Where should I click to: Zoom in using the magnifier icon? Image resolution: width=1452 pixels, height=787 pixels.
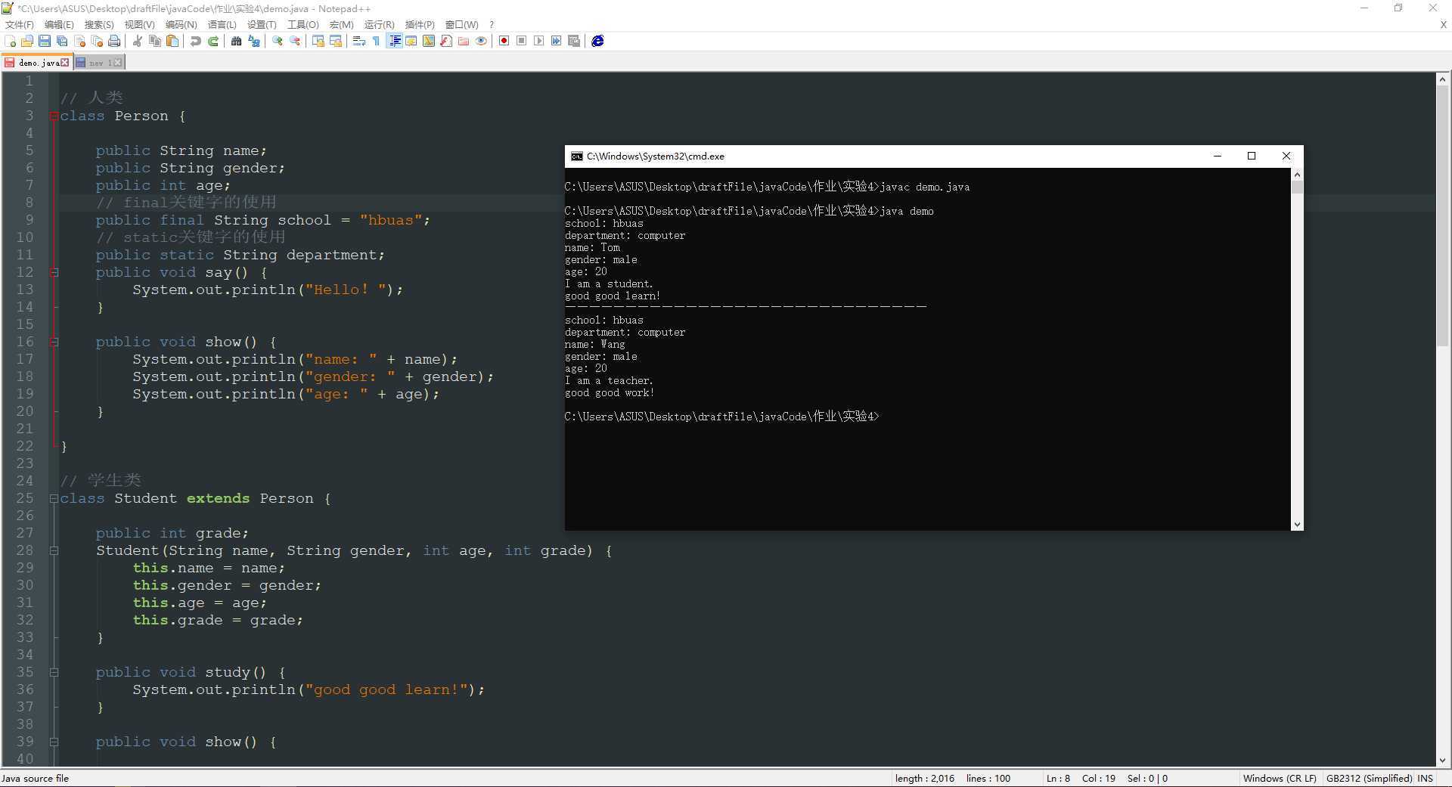click(278, 41)
